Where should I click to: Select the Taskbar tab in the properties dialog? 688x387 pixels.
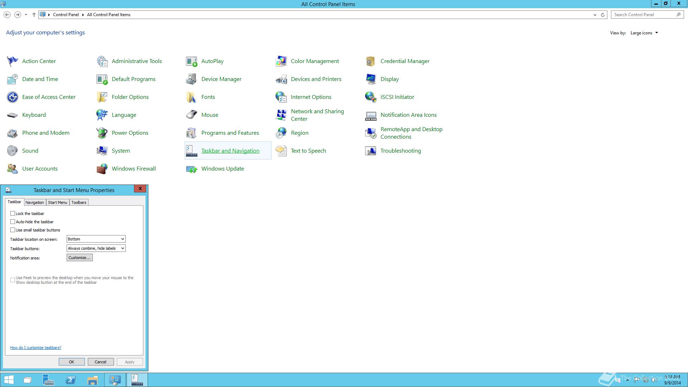tap(14, 202)
